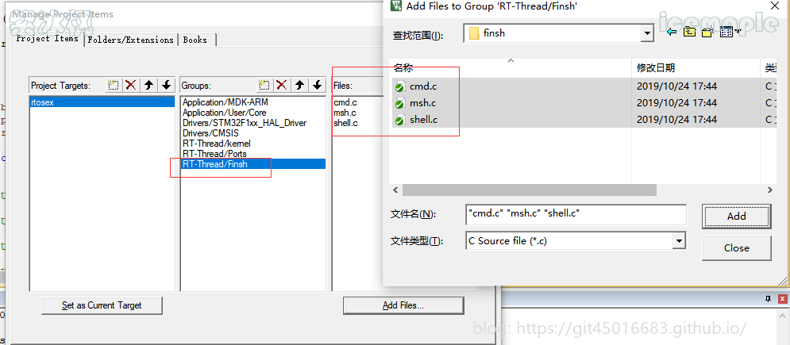Click Delete X icon beside Groups
Screen dimensions: 790x345
tap(282, 85)
